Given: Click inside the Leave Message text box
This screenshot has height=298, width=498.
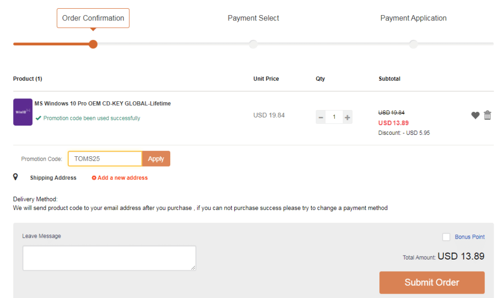Looking at the screenshot, I should 109,258.
